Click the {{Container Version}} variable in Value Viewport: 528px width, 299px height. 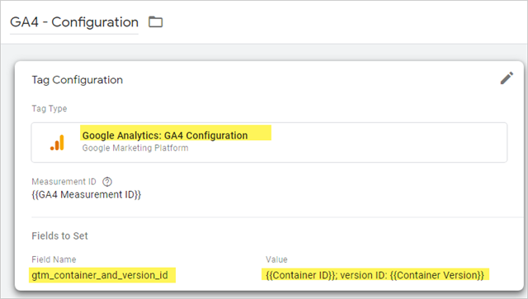point(436,275)
